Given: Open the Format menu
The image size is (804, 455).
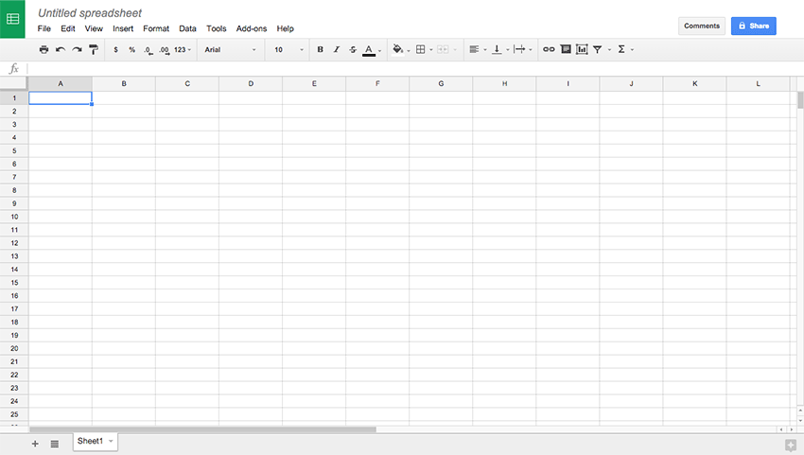Looking at the screenshot, I should pos(156,28).
